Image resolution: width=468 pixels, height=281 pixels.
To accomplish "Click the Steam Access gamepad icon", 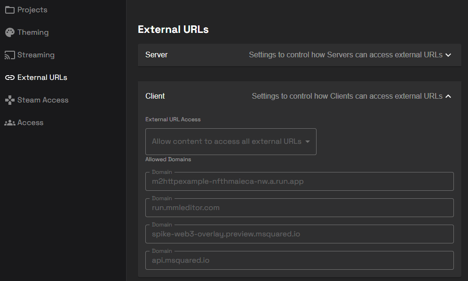I will point(9,100).
